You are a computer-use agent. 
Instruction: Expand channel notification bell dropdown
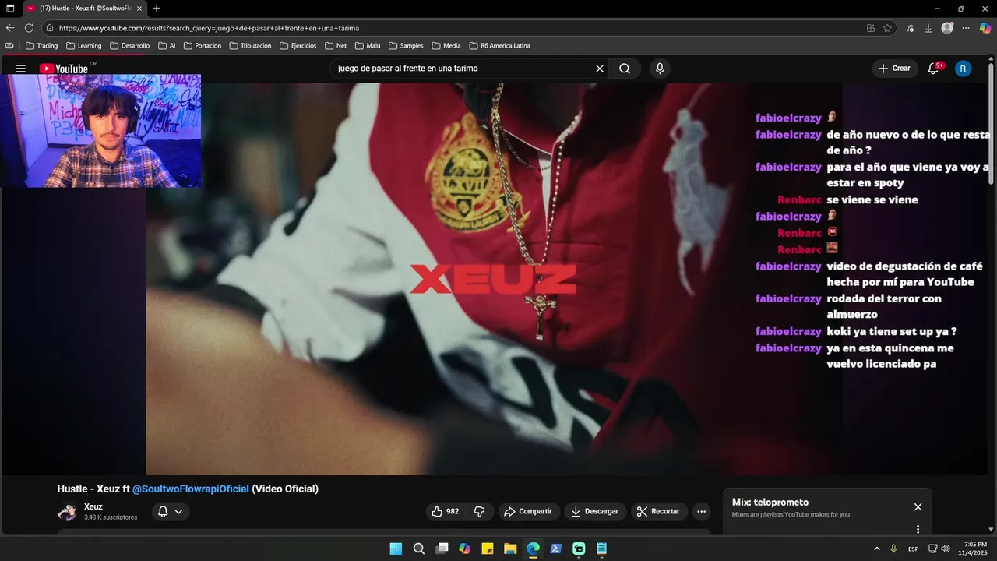[170, 512]
